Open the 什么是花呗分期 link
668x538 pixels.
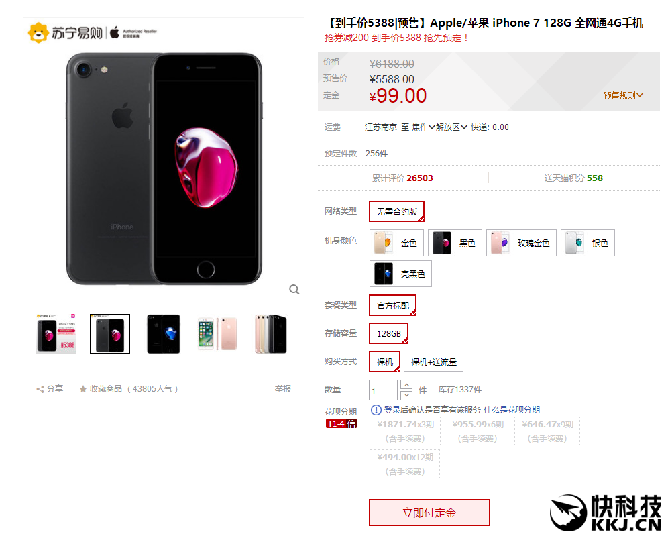pyautogui.click(x=512, y=410)
